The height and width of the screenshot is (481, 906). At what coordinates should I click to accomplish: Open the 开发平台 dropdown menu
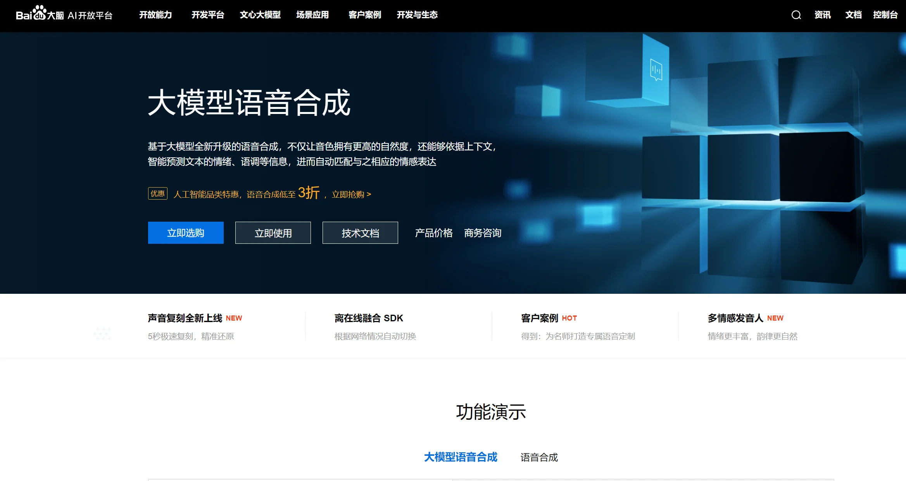tap(208, 15)
